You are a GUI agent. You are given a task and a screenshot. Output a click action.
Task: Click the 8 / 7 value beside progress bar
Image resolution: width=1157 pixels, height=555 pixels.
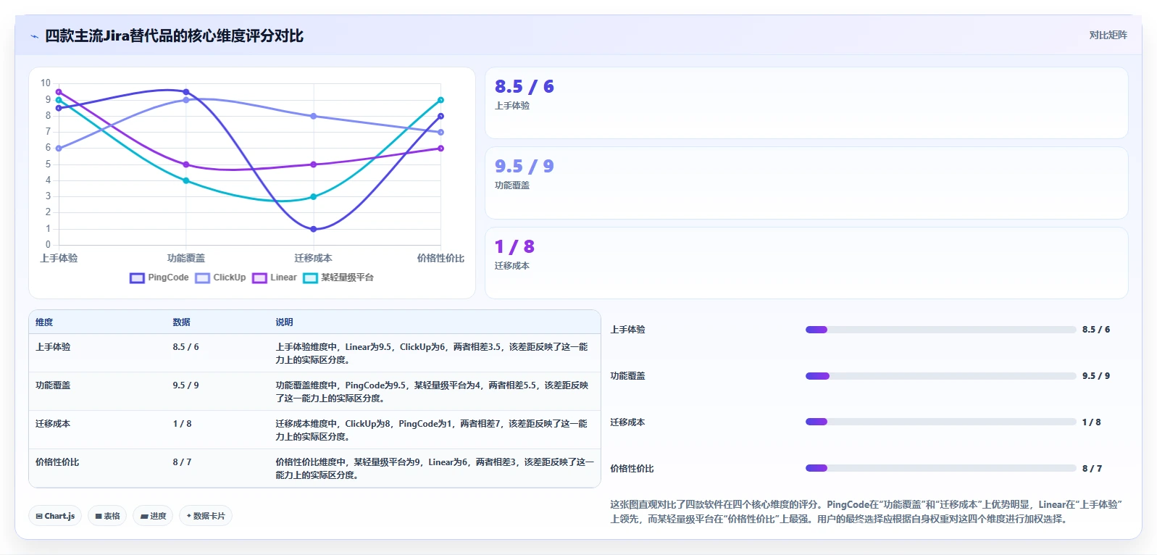click(1092, 469)
